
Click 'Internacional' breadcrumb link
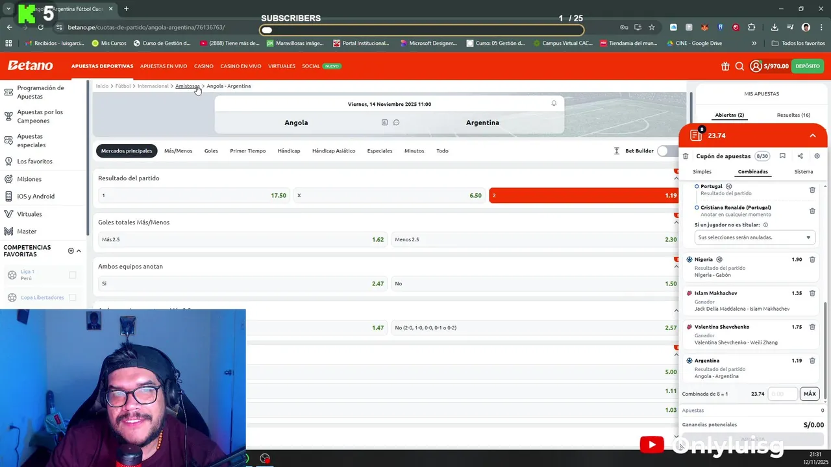(153, 86)
